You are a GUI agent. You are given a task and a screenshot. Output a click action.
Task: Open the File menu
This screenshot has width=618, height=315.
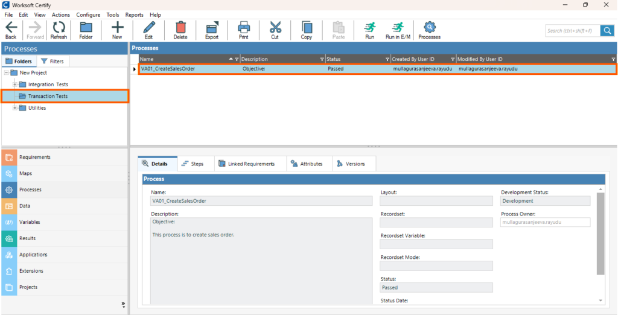(8, 14)
